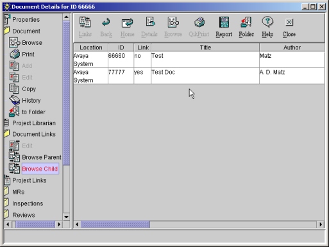Click the table horizontal scrollbar thumb
Image resolution: width=329 pixels, height=247 pixels.
[115, 225]
